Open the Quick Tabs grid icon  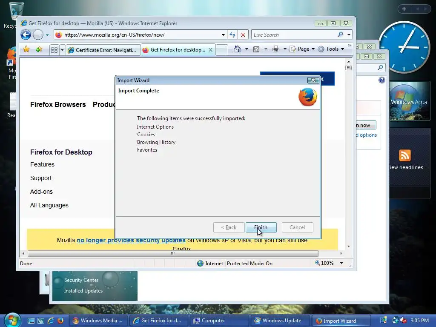[54, 50]
